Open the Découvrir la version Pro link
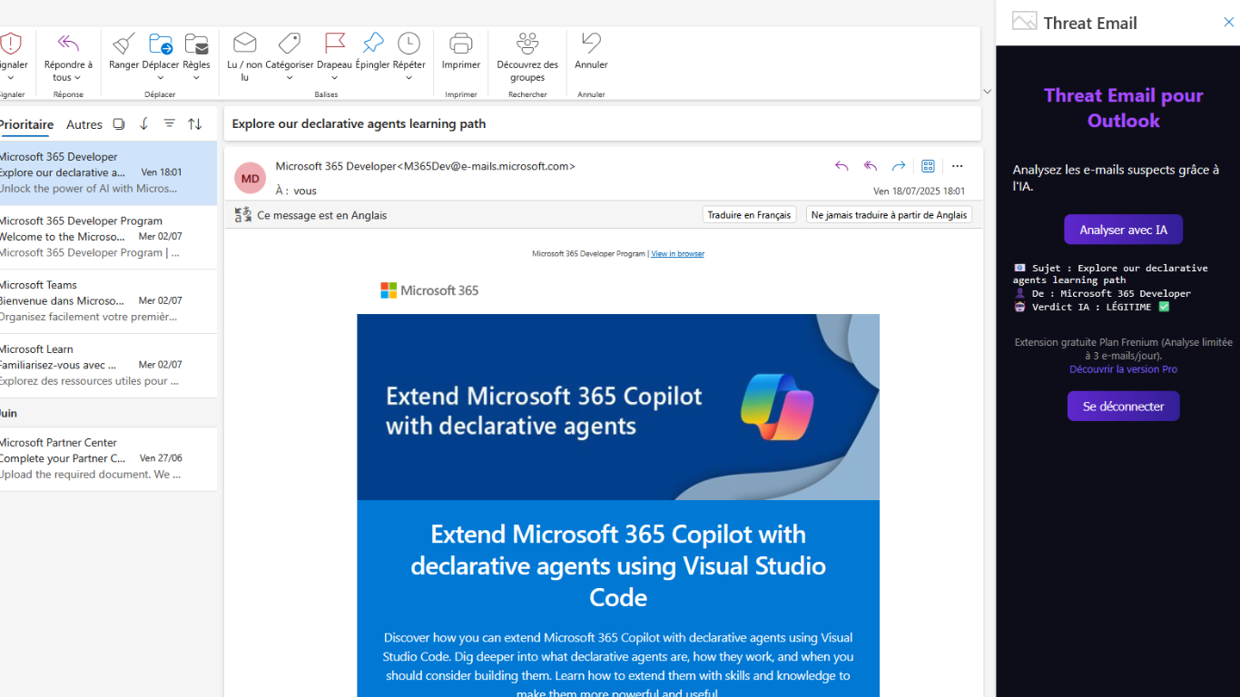This screenshot has width=1240, height=697. point(1123,369)
